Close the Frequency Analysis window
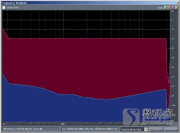The image size is (180, 133). 177,3
